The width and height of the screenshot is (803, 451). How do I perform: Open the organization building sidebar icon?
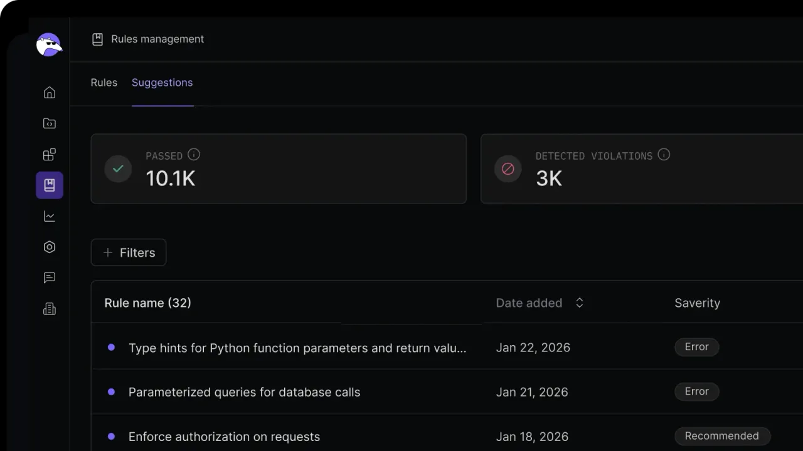[50, 309]
